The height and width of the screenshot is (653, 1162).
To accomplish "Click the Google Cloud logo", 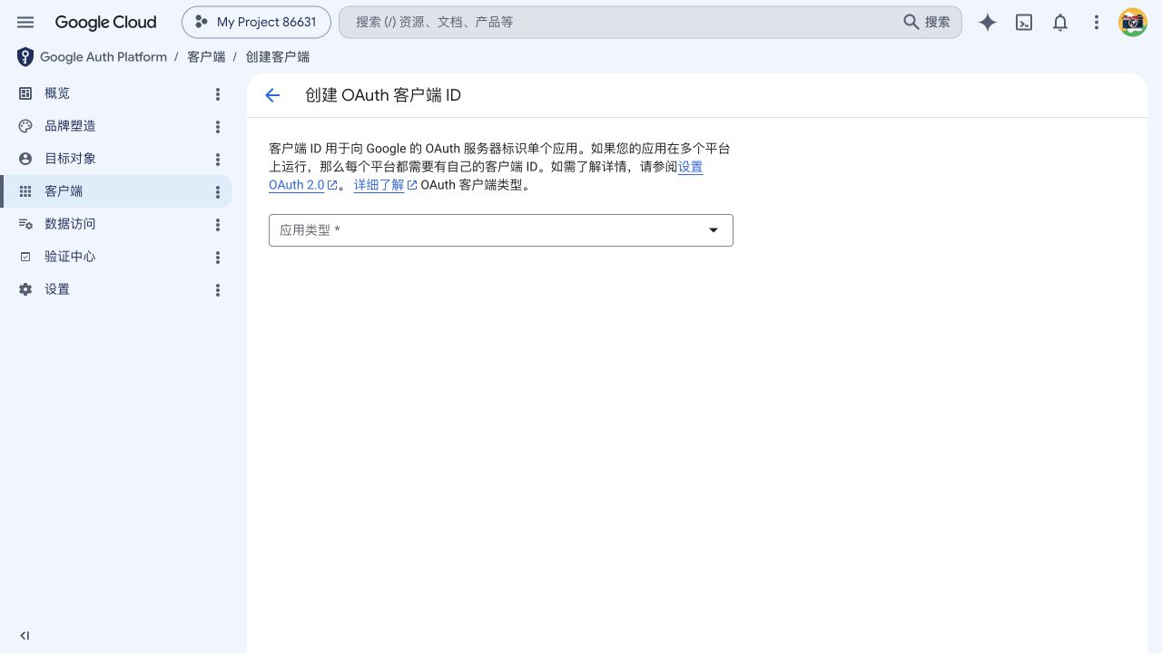I will [105, 22].
